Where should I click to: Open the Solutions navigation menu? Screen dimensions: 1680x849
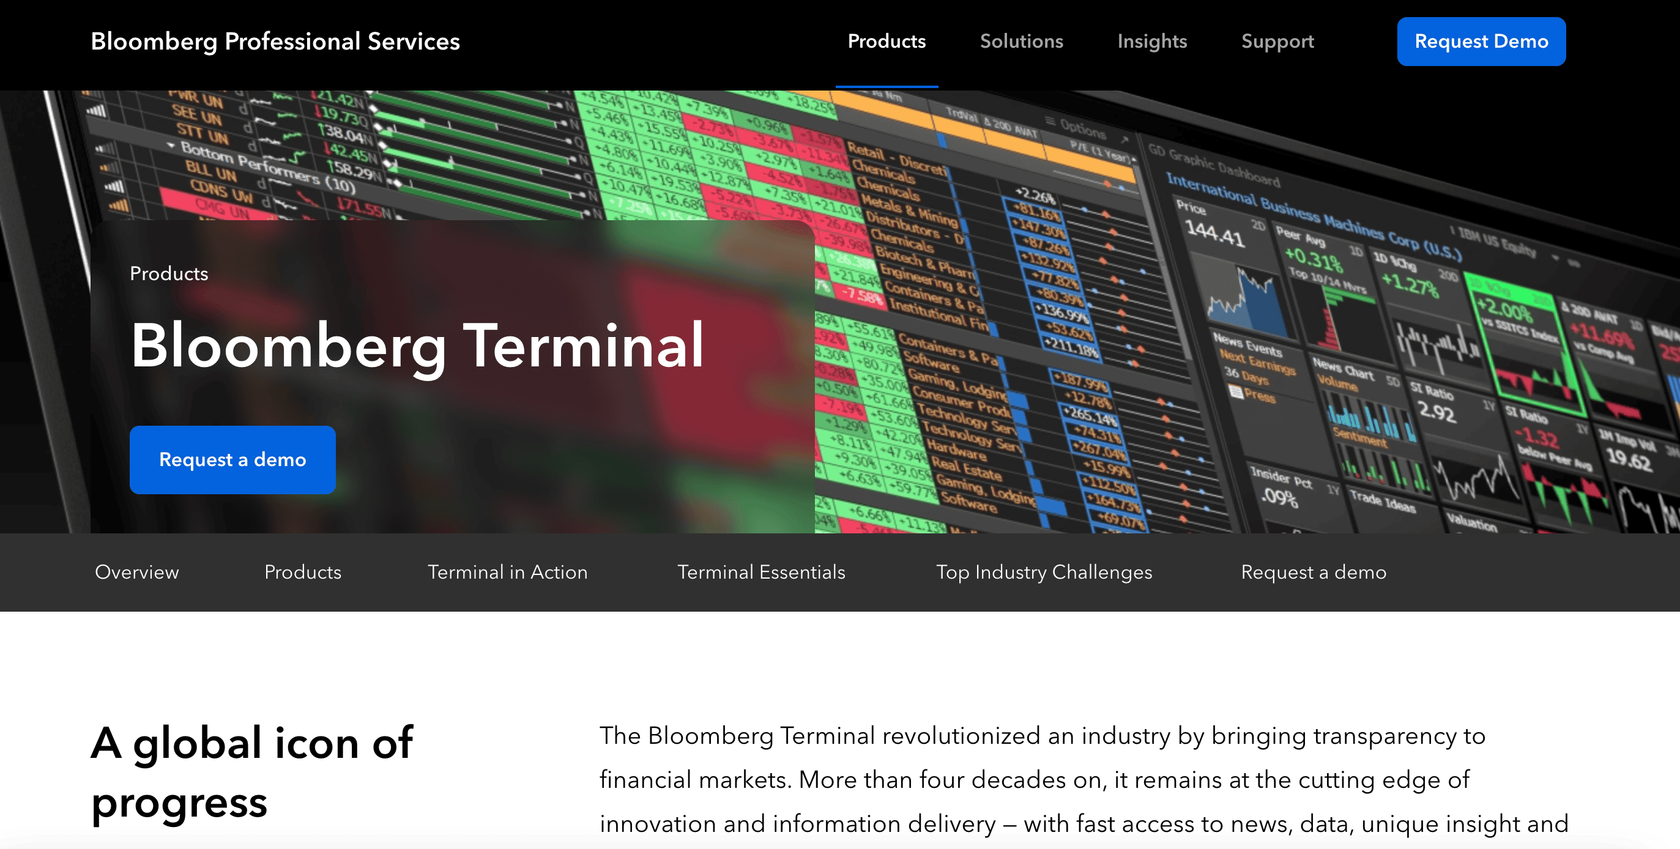(x=1020, y=41)
